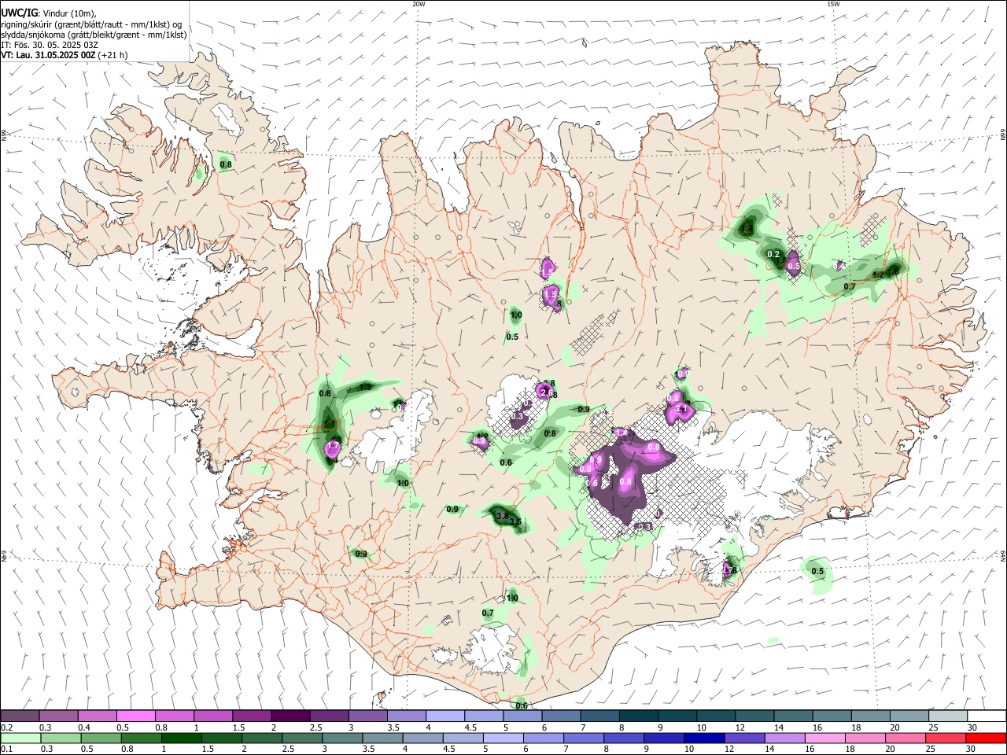
Task: Click the 'slydda/snjókoma (grátt/bleikt/grænt' description line
Action: (x=94, y=35)
